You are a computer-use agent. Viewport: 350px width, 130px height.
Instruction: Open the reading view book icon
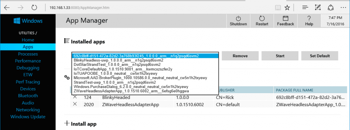[x=278, y=8]
